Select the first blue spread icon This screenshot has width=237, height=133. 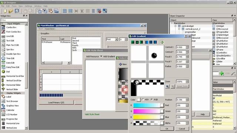point(147,42)
